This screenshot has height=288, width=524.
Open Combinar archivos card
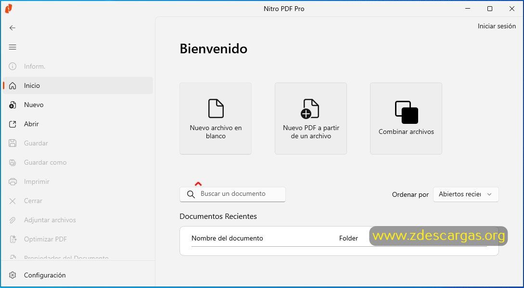[406, 119]
